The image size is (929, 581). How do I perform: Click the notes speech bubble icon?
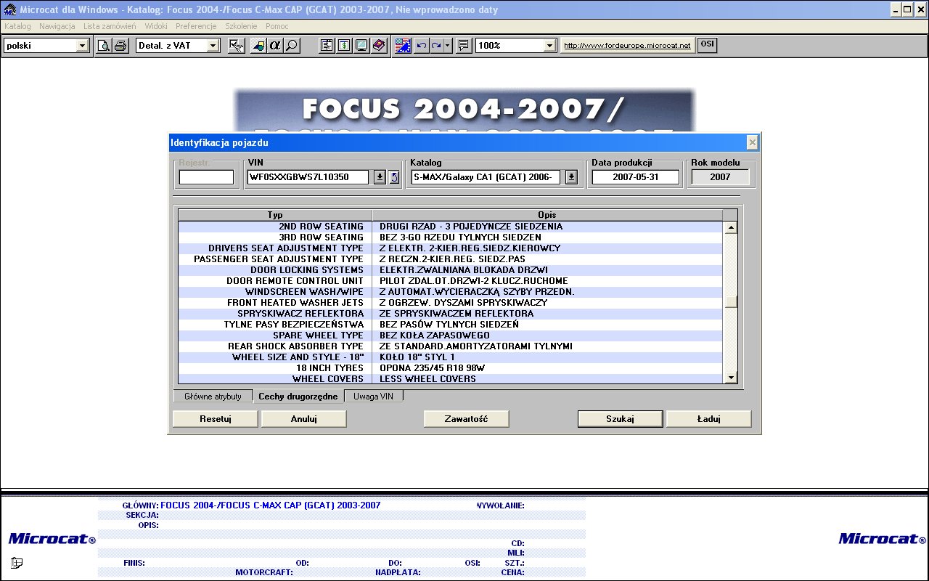coord(464,46)
